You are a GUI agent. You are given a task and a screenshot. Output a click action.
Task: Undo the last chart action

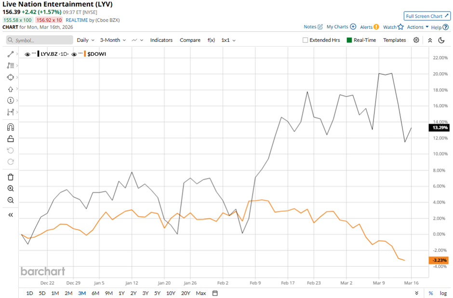[x=11, y=150]
